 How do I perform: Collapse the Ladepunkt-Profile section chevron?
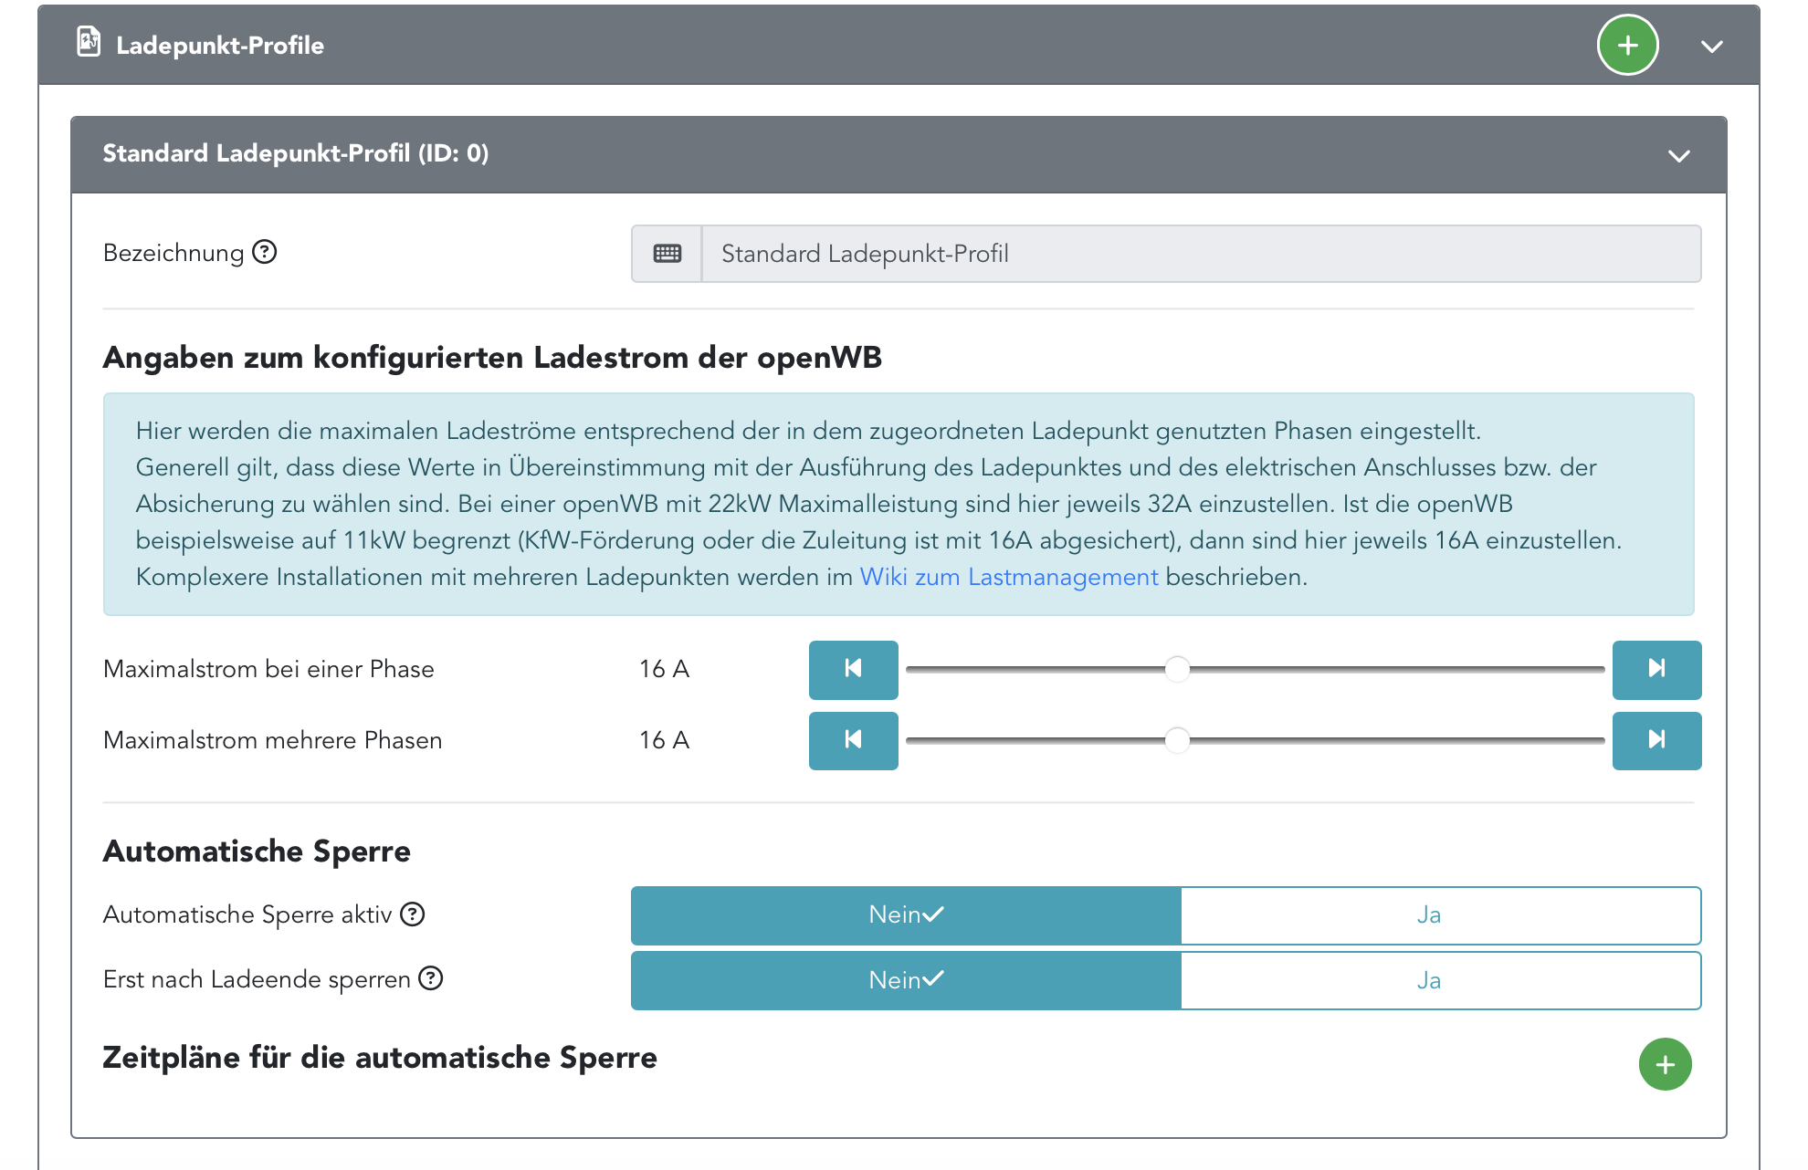point(1712,47)
